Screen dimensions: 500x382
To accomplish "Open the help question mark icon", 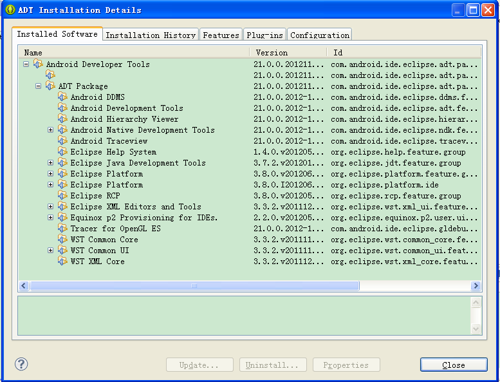I will 21,364.
